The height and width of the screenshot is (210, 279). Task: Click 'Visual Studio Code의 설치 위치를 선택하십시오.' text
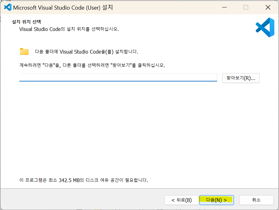click(x=69, y=29)
